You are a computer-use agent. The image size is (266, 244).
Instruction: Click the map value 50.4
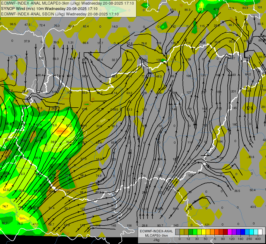pos(253,190)
